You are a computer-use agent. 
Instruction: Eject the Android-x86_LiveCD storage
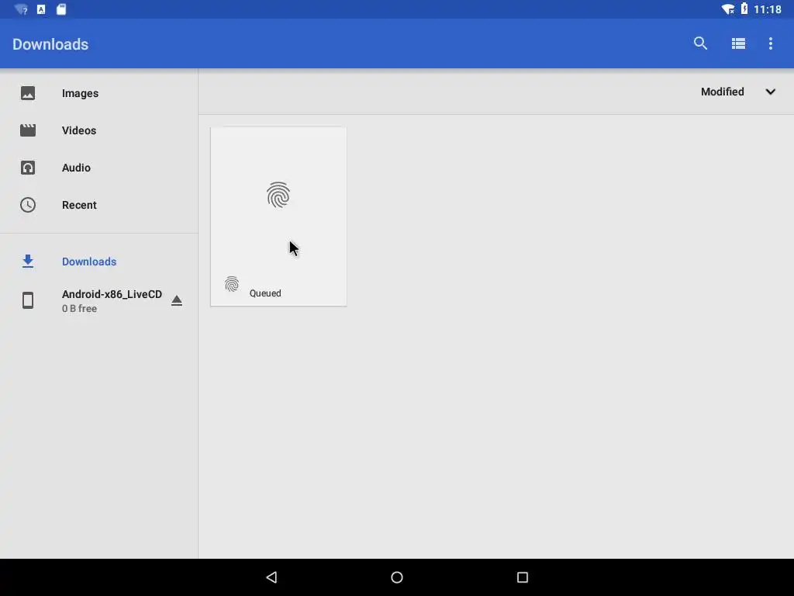tap(176, 300)
